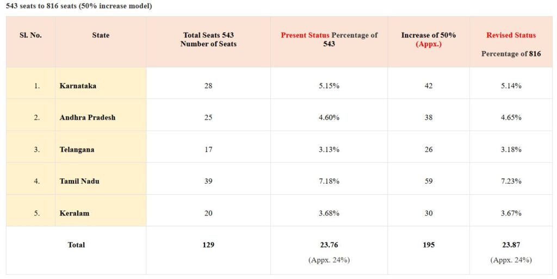Click the 23.87 revised total
The height and width of the screenshot is (279, 557).
click(511, 245)
